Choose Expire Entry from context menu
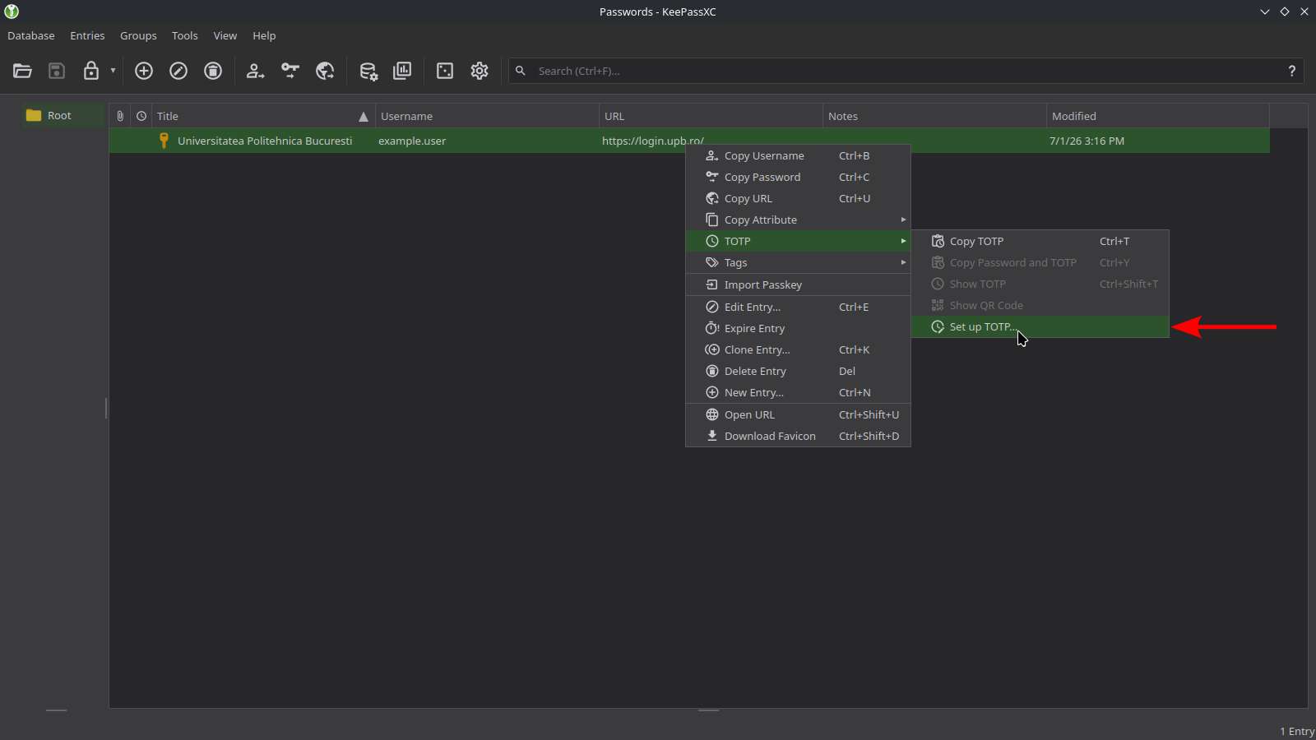Viewport: 1316px width, 740px height. click(x=798, y=328)
